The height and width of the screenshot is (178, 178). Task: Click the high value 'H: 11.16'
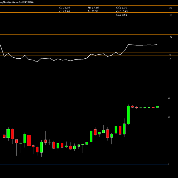(93, 8)
